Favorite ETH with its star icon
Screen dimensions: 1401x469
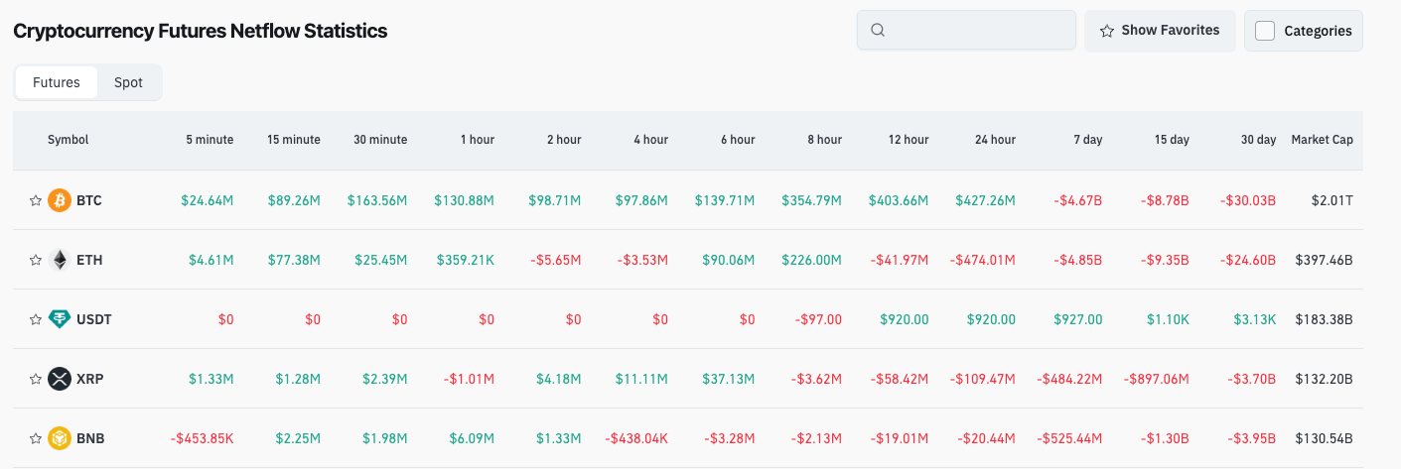click(36, 260)
